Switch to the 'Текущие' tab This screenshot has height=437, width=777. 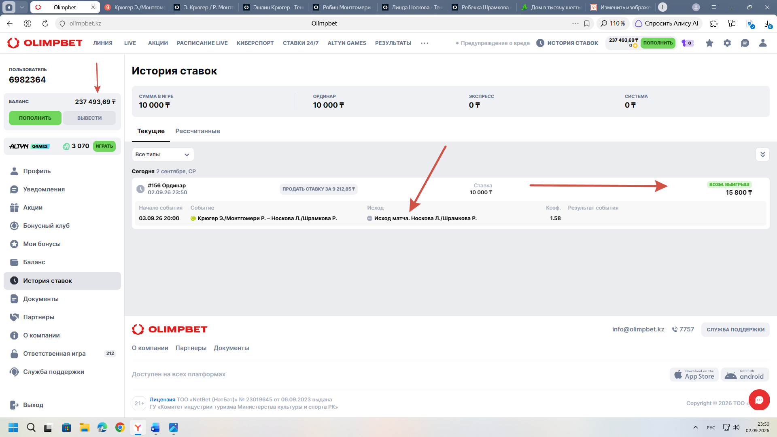click(x=151, y=131)
